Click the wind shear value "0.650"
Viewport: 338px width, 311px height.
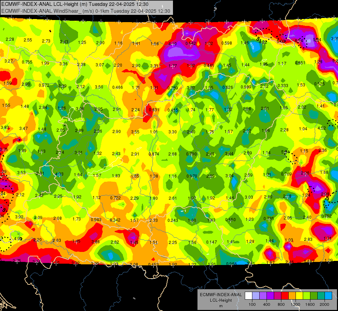[230, 220]
